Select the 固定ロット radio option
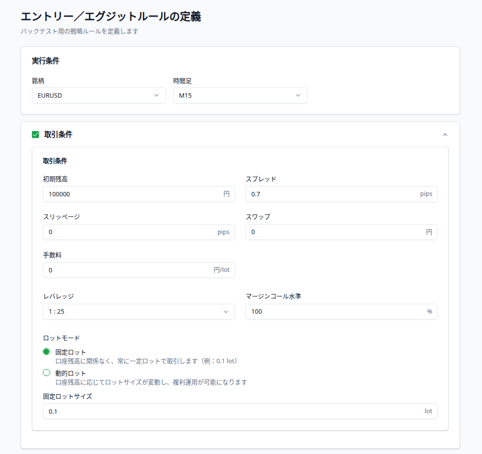 click(47, 352)
